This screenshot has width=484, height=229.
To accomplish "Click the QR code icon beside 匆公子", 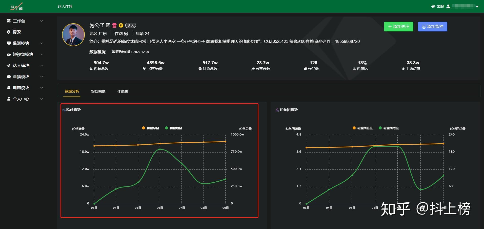I will [108, 25].
